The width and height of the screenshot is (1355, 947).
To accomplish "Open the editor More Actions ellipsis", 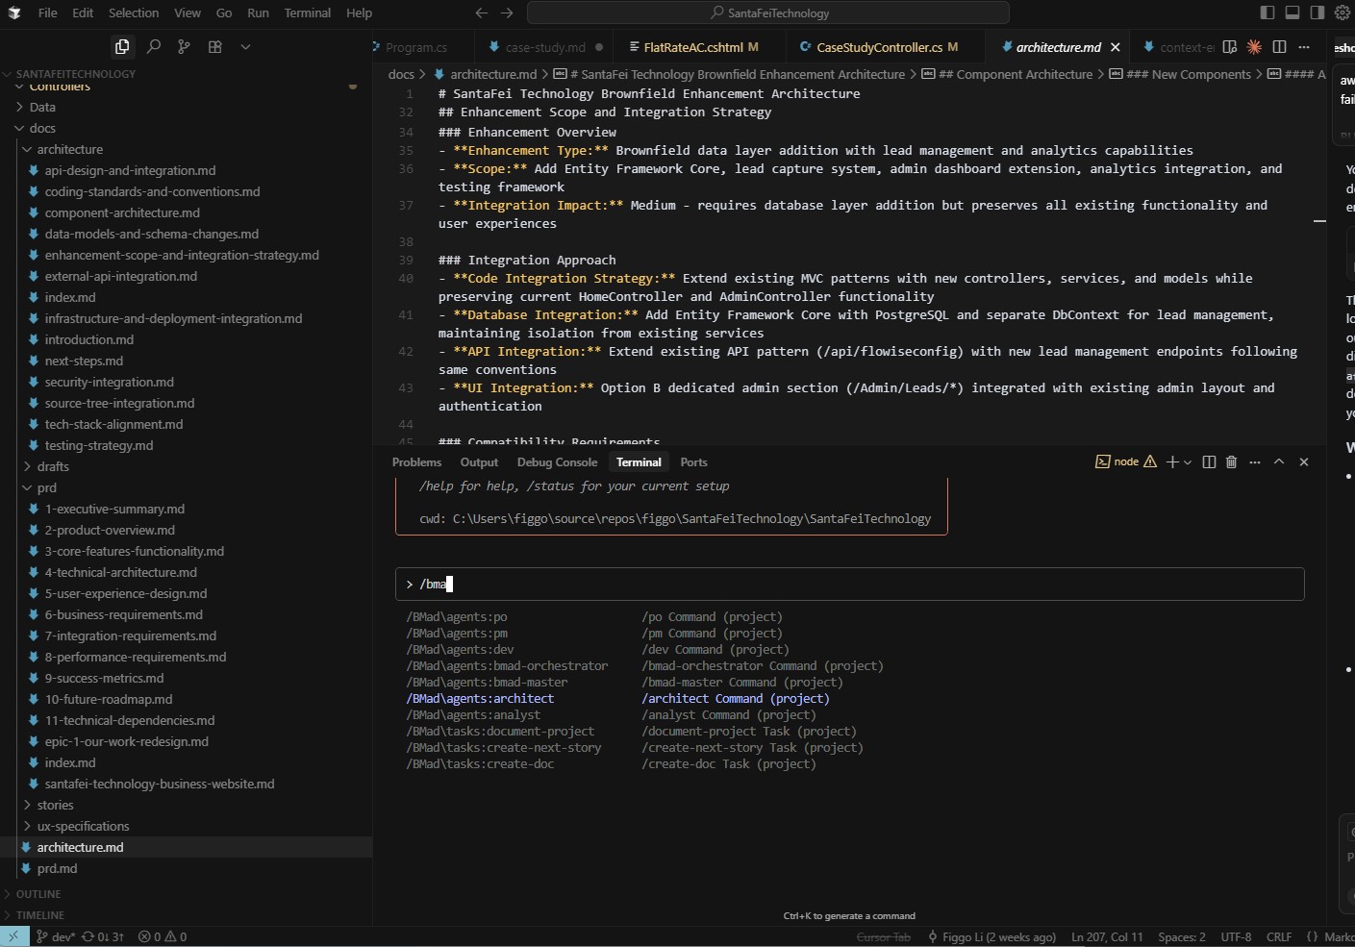I will click(x=1304, y=46).
